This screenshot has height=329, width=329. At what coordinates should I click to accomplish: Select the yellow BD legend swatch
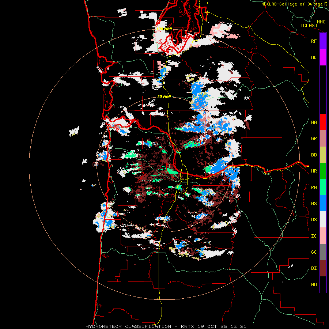323,155
